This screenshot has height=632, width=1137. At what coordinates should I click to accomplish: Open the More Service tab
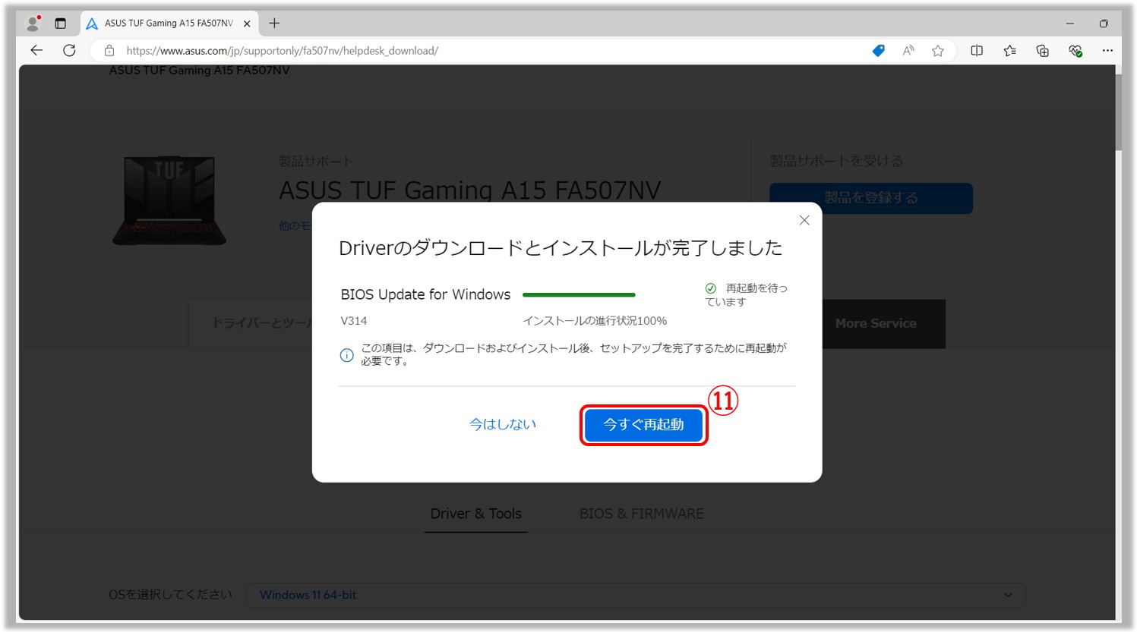point(876,324)
